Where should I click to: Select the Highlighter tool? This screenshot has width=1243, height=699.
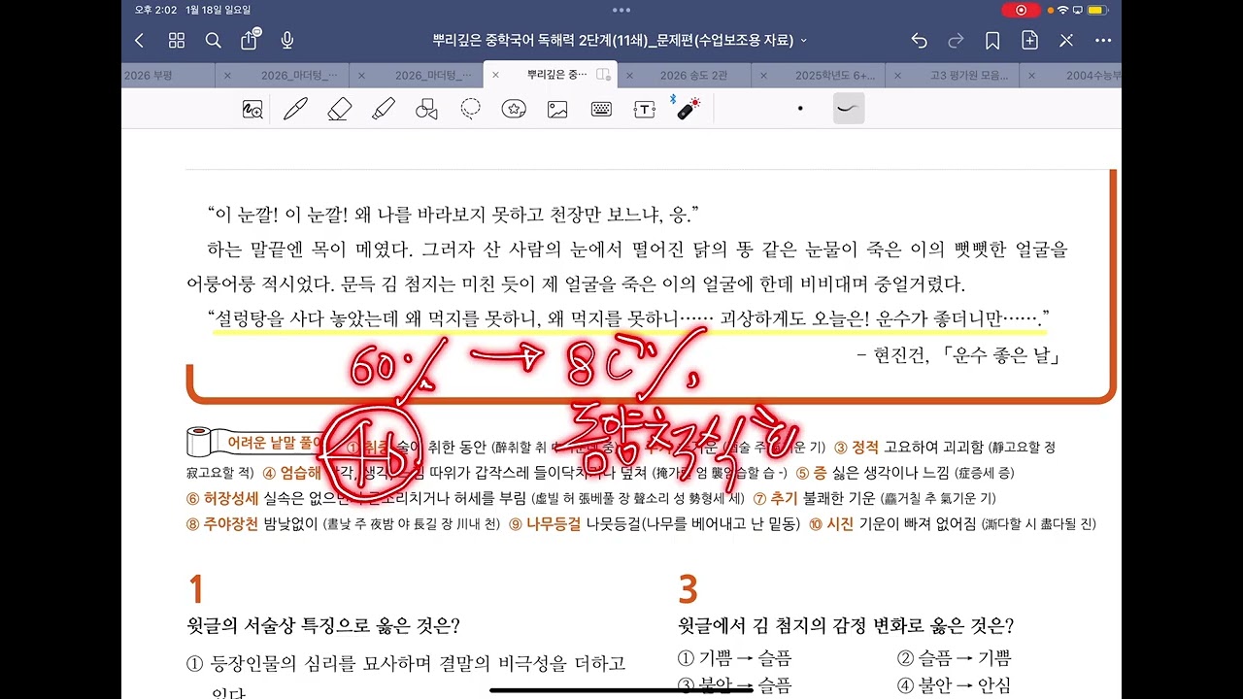coord(383,109)
